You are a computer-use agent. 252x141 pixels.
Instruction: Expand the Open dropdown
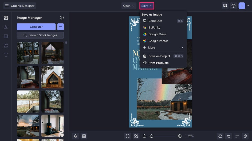[x=129, y=6]
